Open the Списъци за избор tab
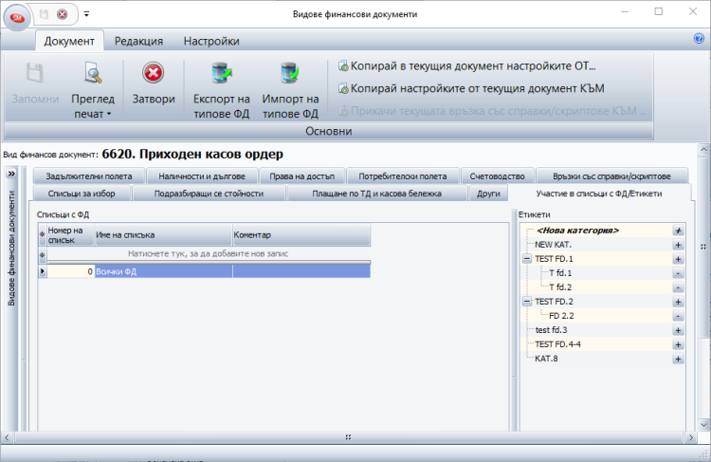This screenshot has height=462, width=711. point(82,194)
